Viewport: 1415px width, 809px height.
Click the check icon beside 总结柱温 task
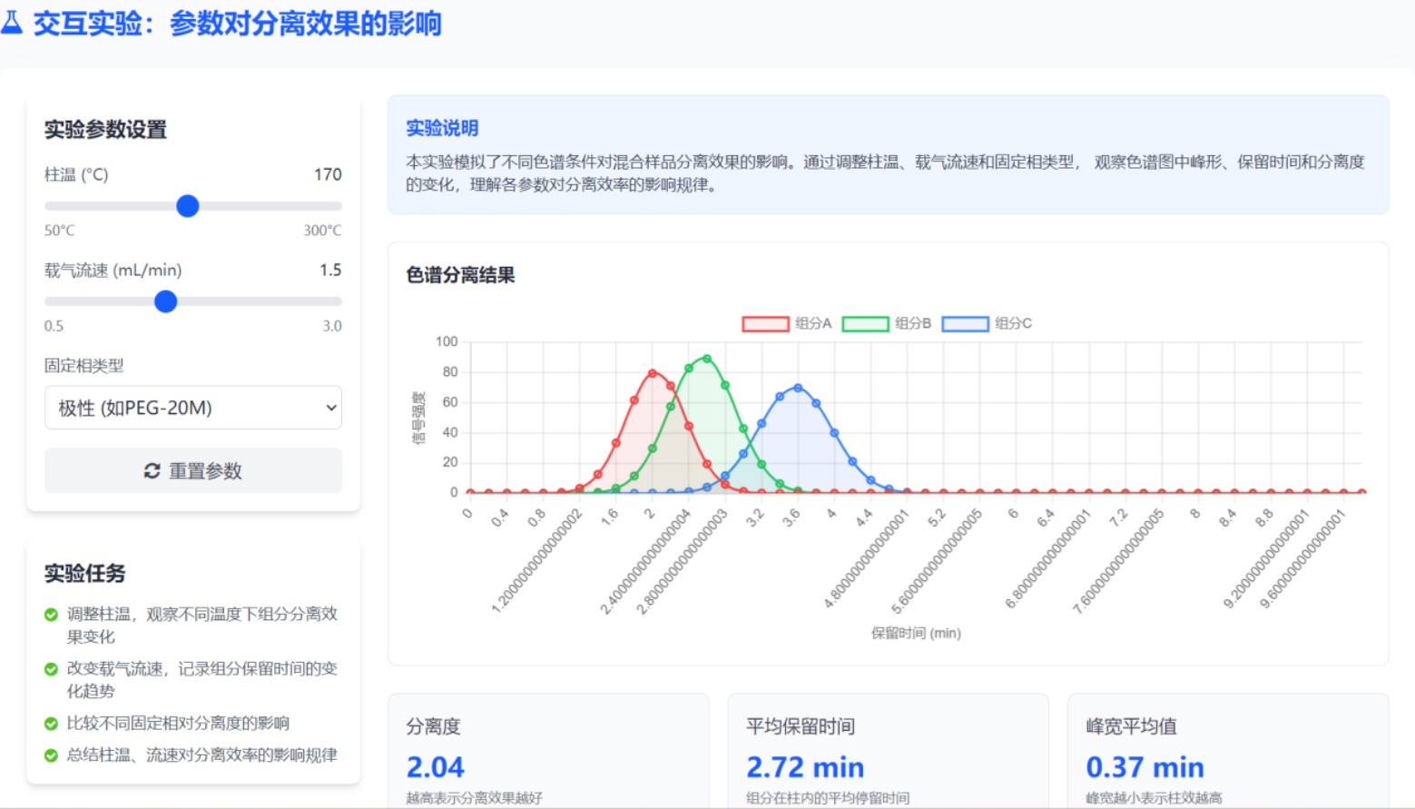coord(52,755)
